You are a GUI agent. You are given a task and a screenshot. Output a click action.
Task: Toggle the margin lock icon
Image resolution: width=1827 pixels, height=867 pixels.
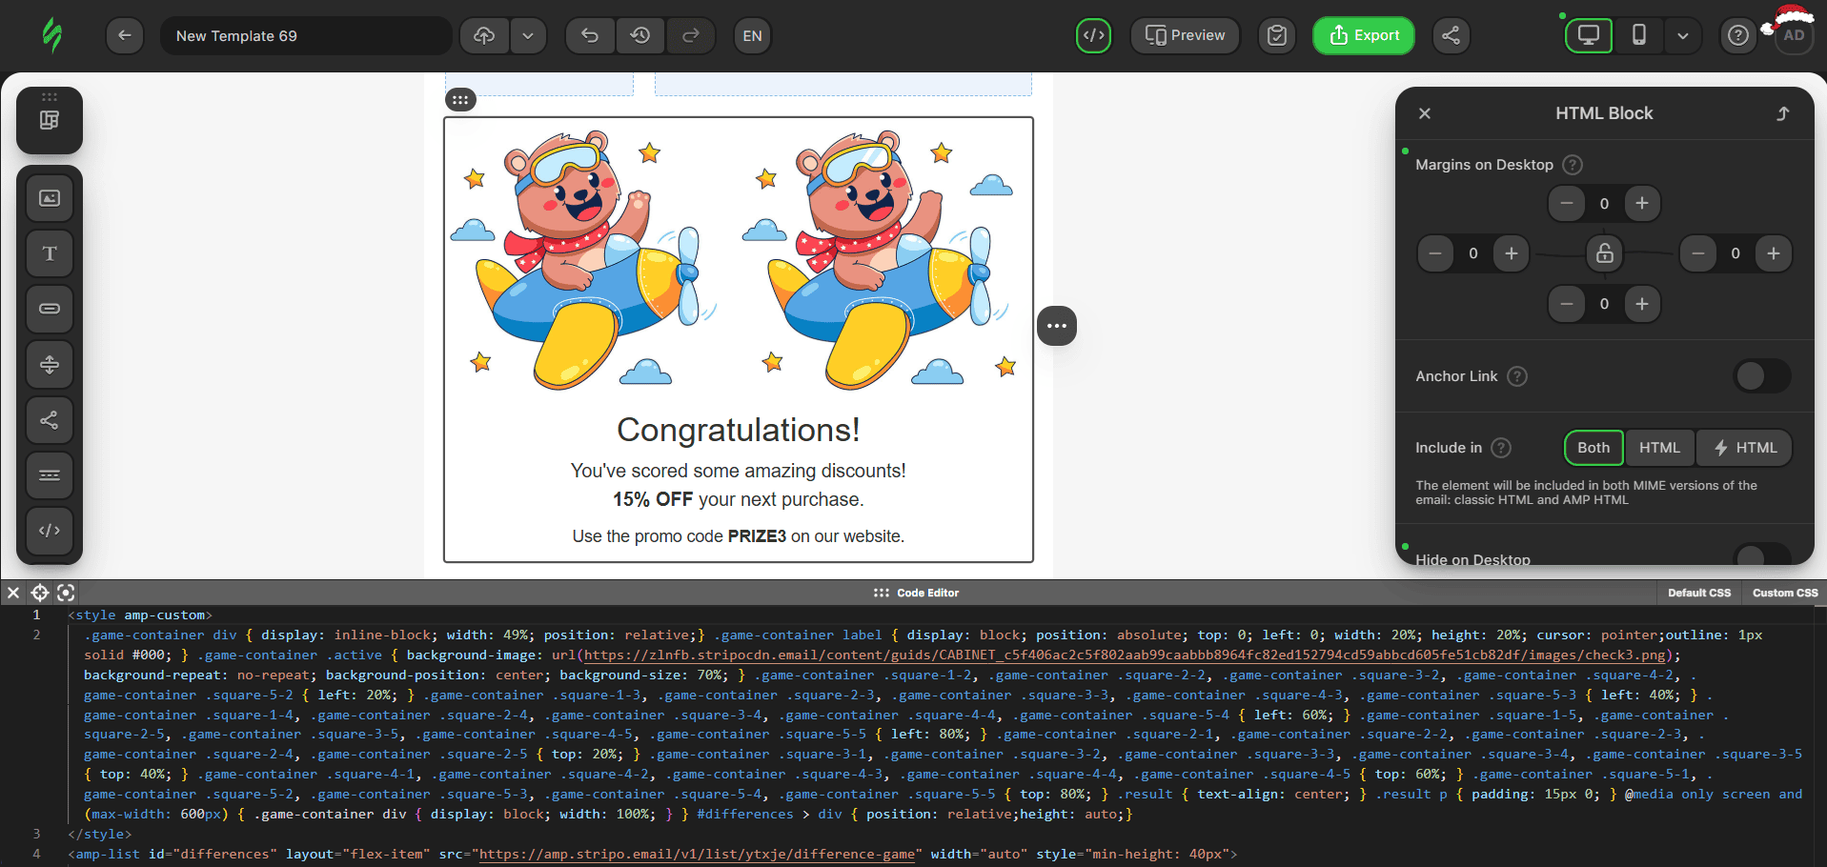(1604, 253)
